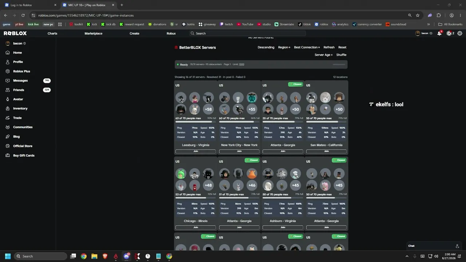The image size is (466, 262).
Task: Select the MIC UP 18+ browser tab
Action: coord(88,5)
